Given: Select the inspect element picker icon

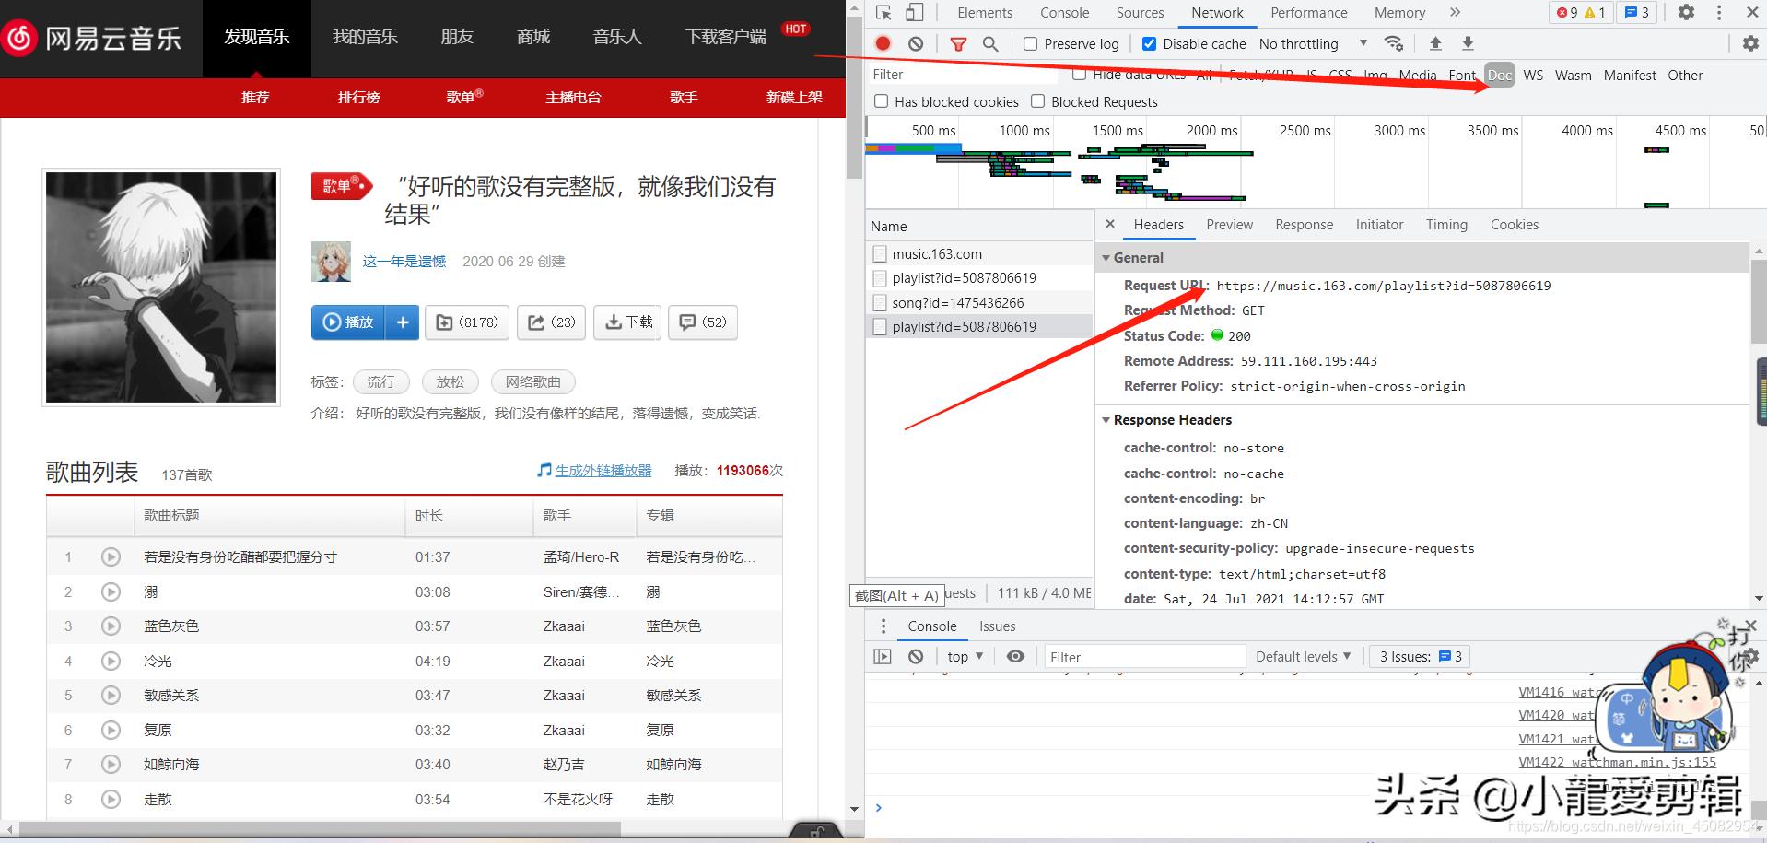Looking at the screenshot, I should coord(881,12).
